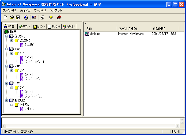Click the page icon for ブレイクタイム 2
This screenshot has height=135, width=186.
pos(21,79)
